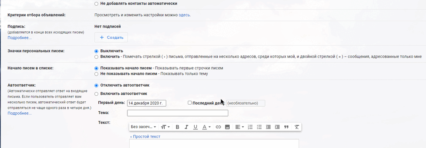Screen dimensions: 426x148
Task: Select 'Показывать начало писем' option
Action: (x=97, y=68)
